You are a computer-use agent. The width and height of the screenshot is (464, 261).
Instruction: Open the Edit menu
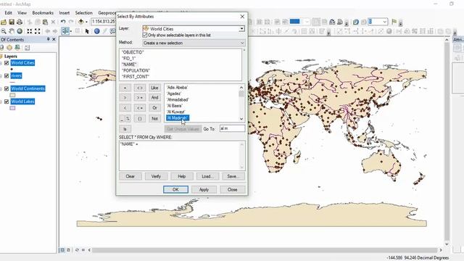pos(8,13)
